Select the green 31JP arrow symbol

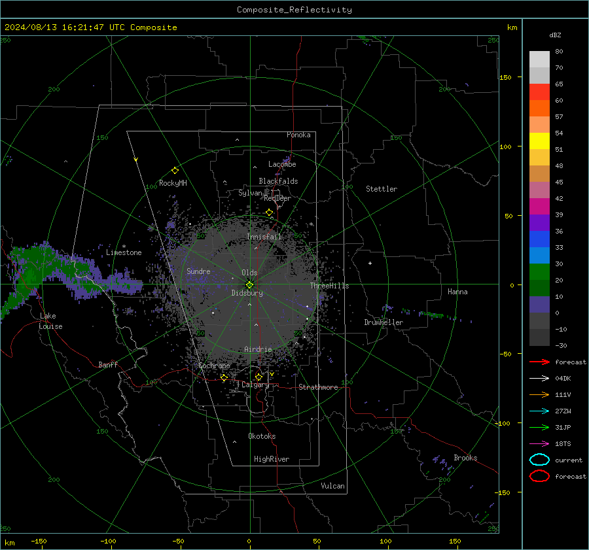539,427
